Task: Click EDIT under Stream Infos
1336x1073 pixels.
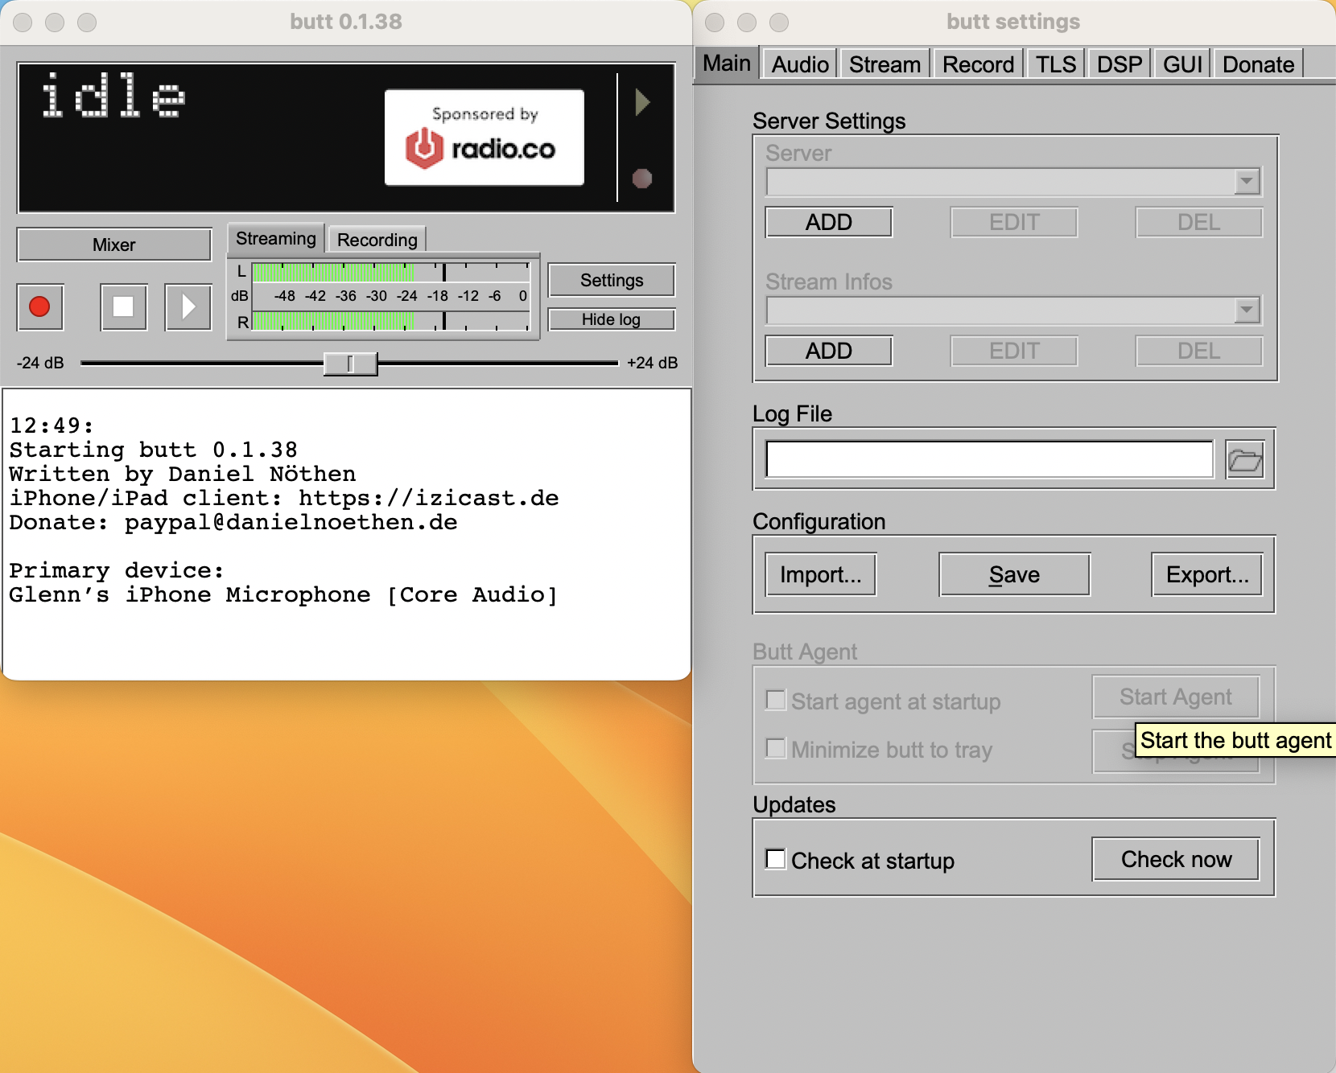Action: (1014, 351)
